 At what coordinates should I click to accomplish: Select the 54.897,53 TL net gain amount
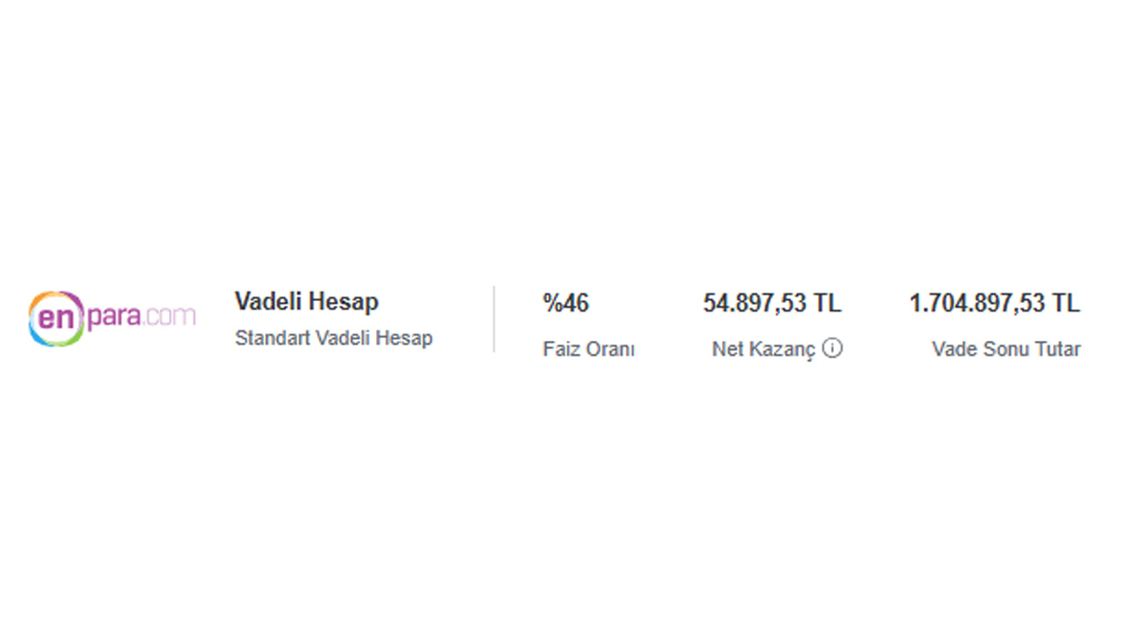point(772,304)
